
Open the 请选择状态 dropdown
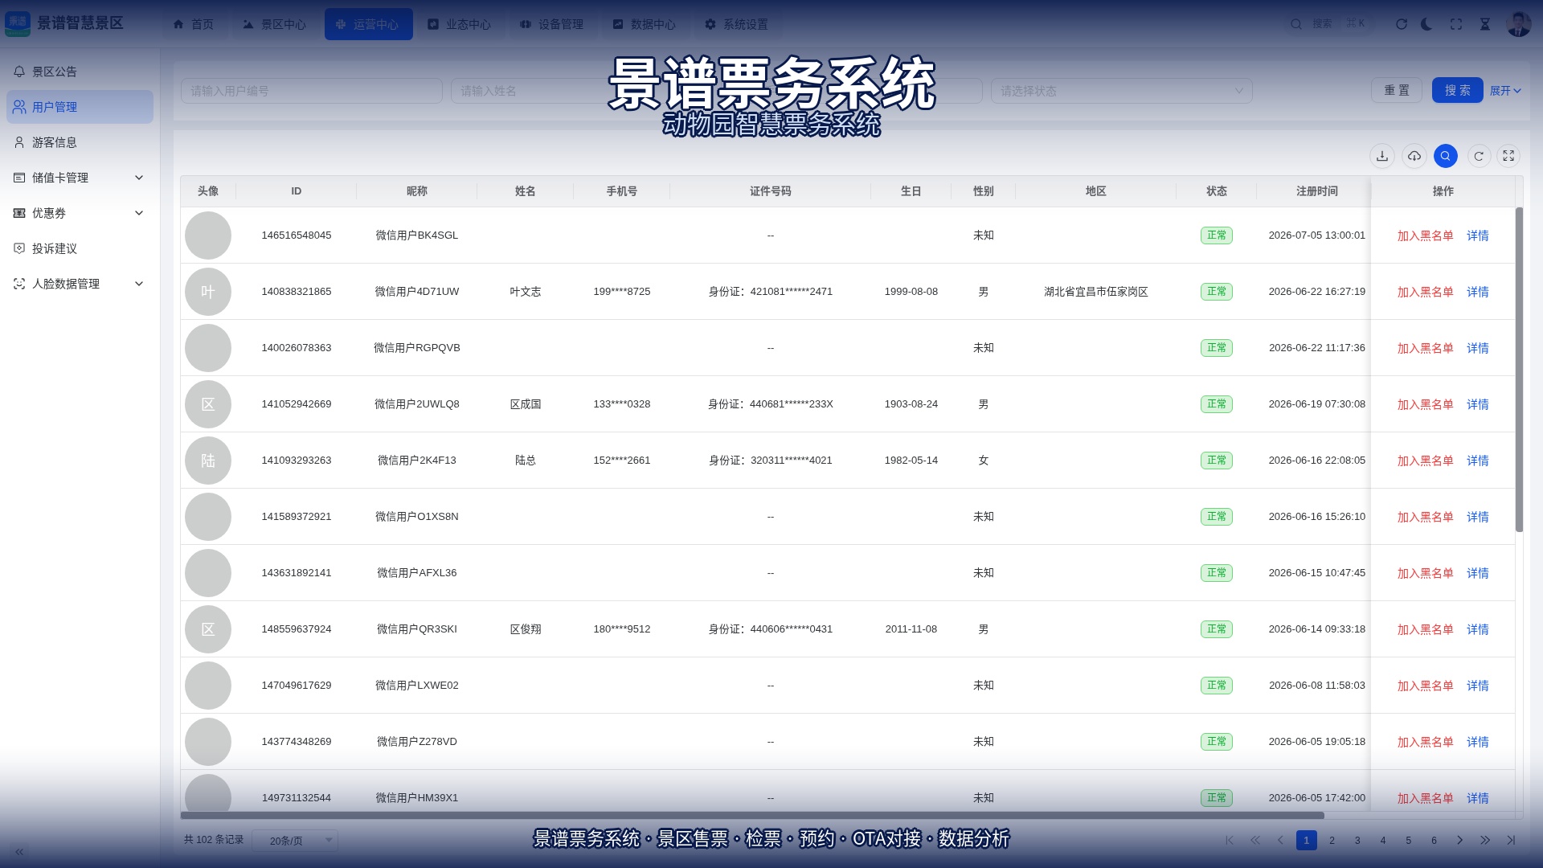point(1121,91)
